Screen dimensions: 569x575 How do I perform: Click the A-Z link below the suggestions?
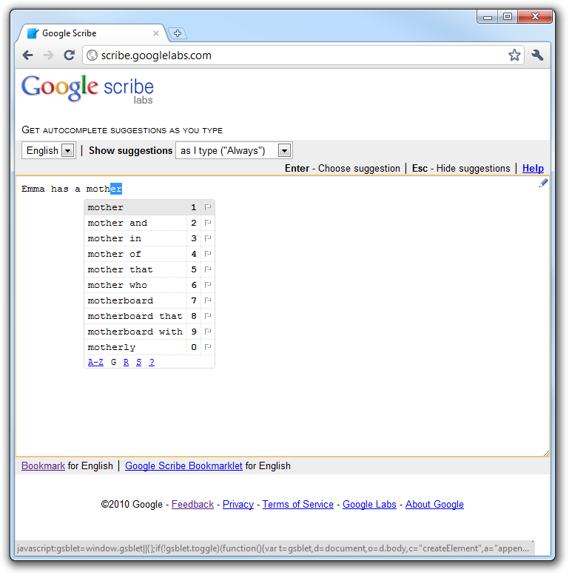[x=95, y=362]
